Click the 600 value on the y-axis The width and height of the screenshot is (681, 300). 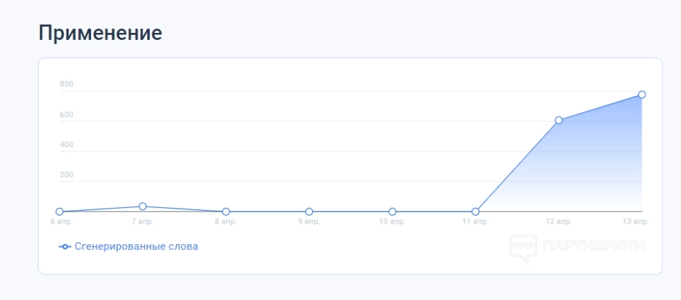67,115
